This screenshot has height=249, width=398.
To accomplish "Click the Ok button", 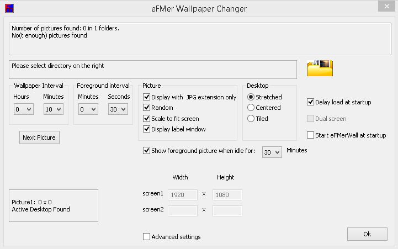I will [x=367, y=234].
